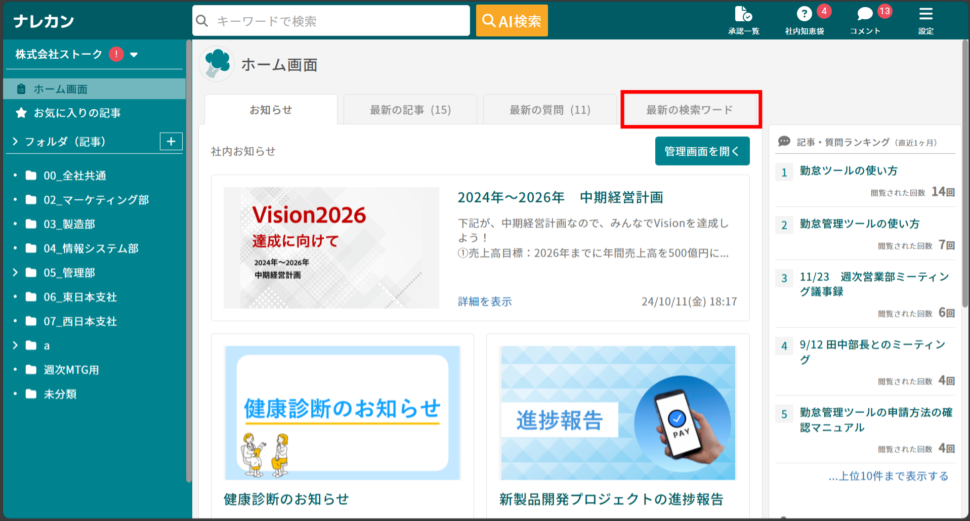Click the new folder plus button

(171, 142)
